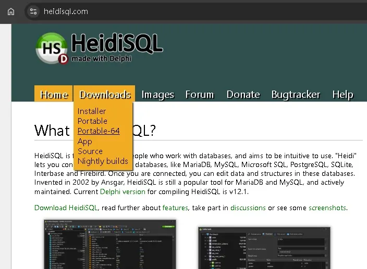Select Source in Downloads dropdown
This screenshot has width=367, height=269.
tap(90, 151)
